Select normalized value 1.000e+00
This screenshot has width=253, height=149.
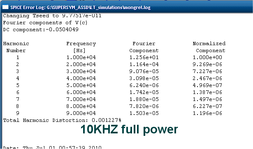click(207, 57)
